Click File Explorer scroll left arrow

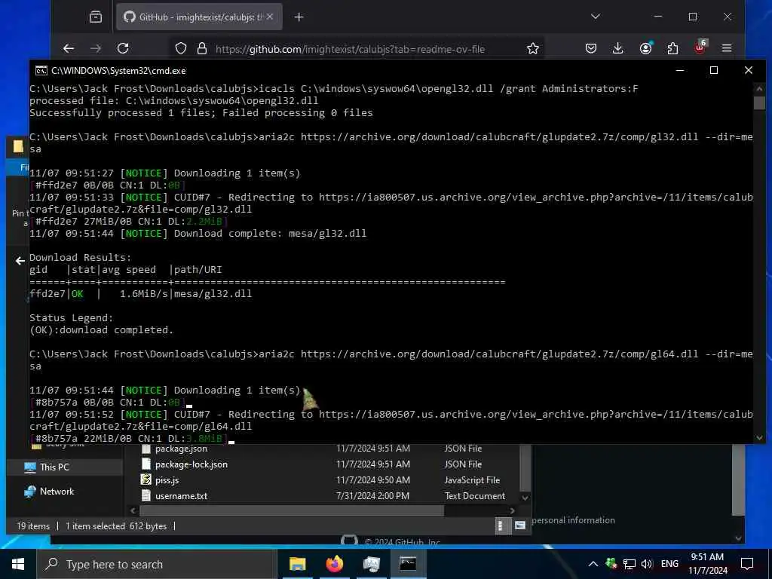[x=133, y=510]
